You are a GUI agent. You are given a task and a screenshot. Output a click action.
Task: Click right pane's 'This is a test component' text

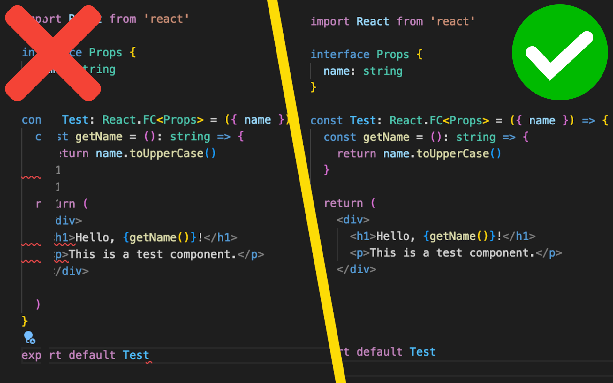click(452, 253)
